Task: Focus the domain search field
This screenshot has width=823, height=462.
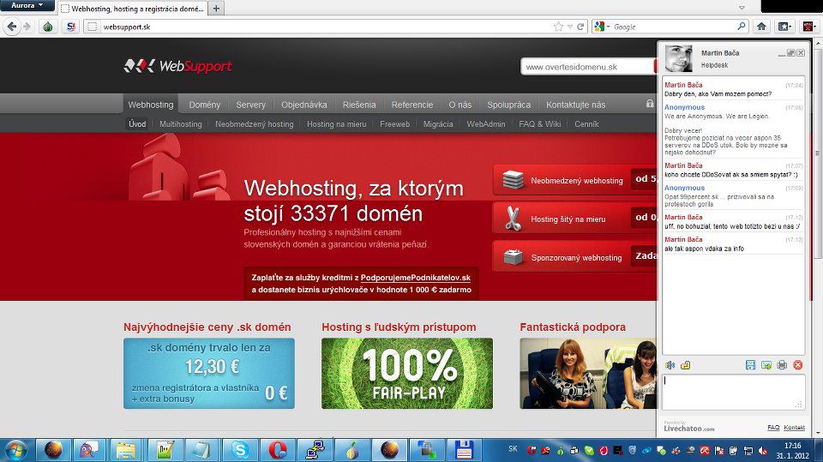Action: [587, 67]
